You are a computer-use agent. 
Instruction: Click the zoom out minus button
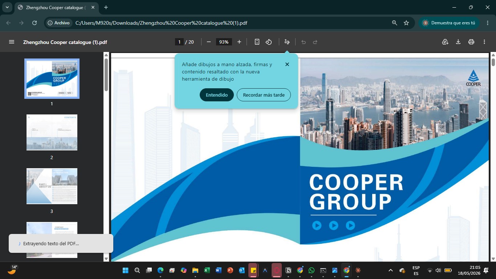click(209, 42)
